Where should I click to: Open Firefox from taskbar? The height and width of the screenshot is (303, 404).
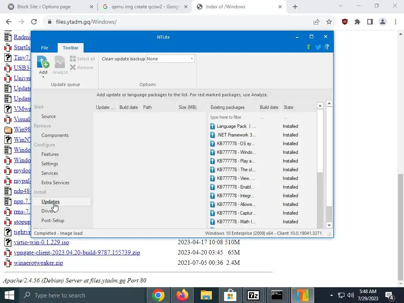[x=182, y=295]
